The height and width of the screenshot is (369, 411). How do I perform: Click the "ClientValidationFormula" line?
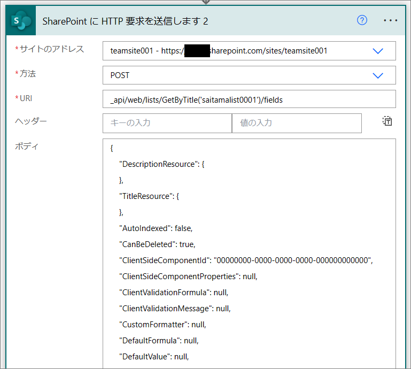click(174, 293)
